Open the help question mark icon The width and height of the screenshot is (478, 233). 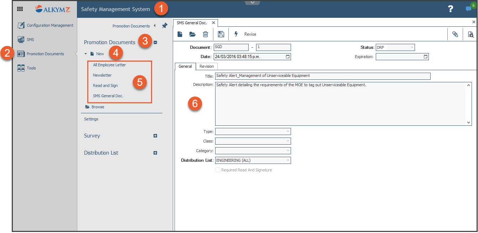pos(451,9)
